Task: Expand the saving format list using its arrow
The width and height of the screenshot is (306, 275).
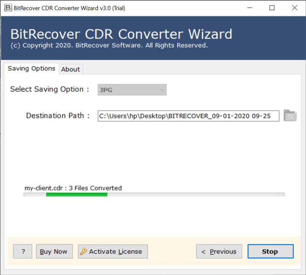Action: tap(162, 90)
